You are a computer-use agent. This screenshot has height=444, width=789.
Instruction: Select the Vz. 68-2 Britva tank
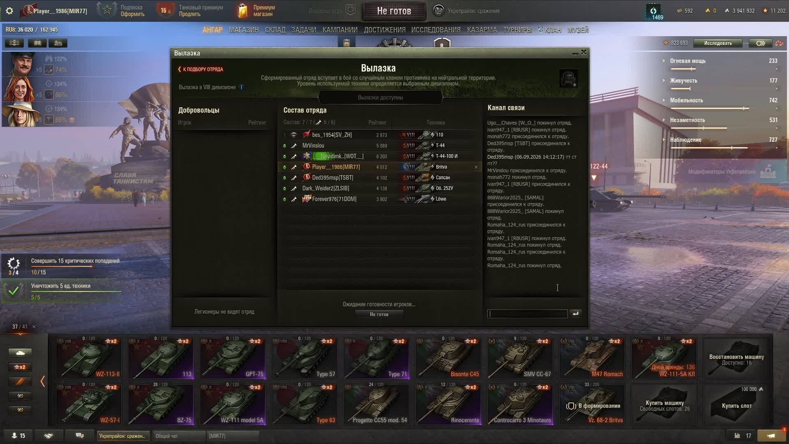click(592, 404)
